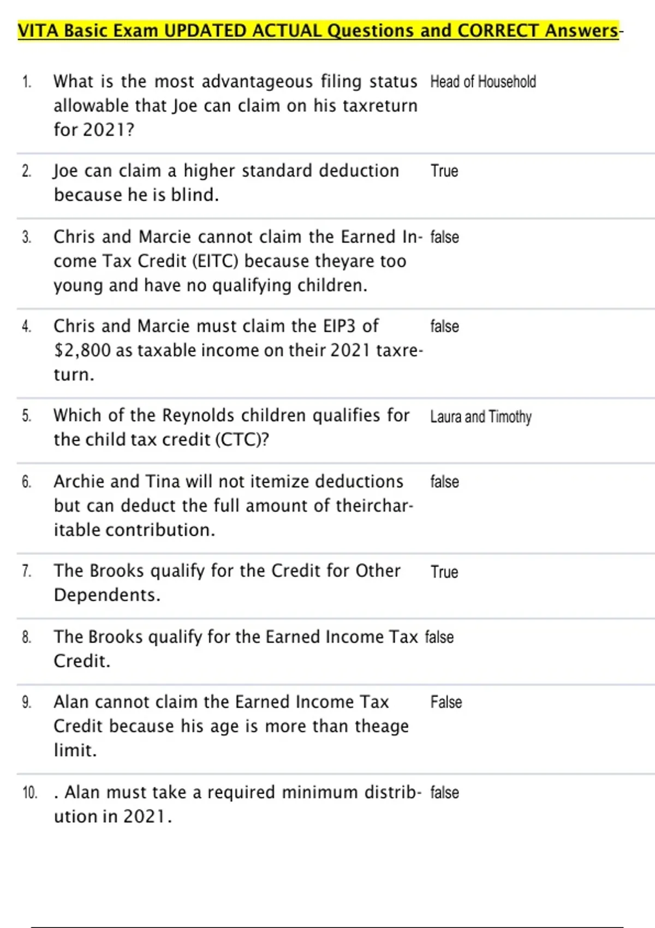Image resolution: width=655 pixels, height=928 pixels.
Task: Select the "True" answer for Joe's blind deduction
Action: (444, 171)
